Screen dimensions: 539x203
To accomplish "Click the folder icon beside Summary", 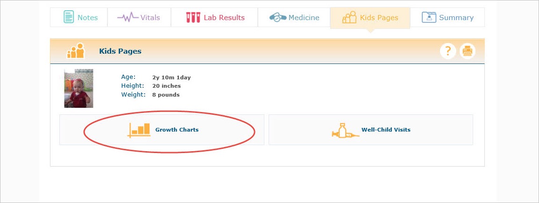I will pos(429,17).
